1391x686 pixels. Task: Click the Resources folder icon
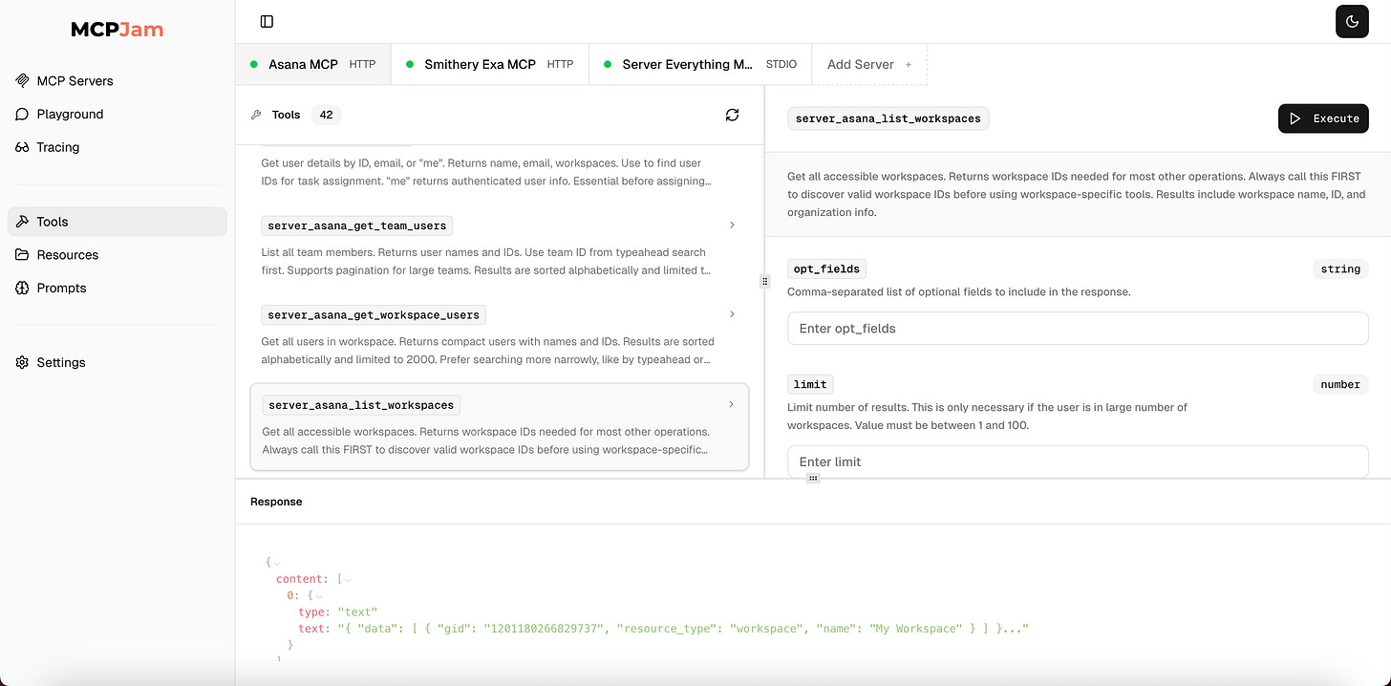coord(22,255)
